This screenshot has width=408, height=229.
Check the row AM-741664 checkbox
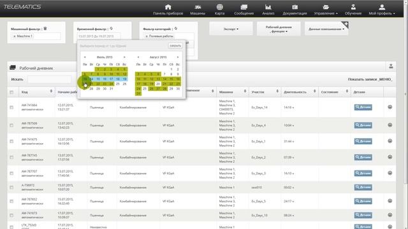(x=11, y=108)
